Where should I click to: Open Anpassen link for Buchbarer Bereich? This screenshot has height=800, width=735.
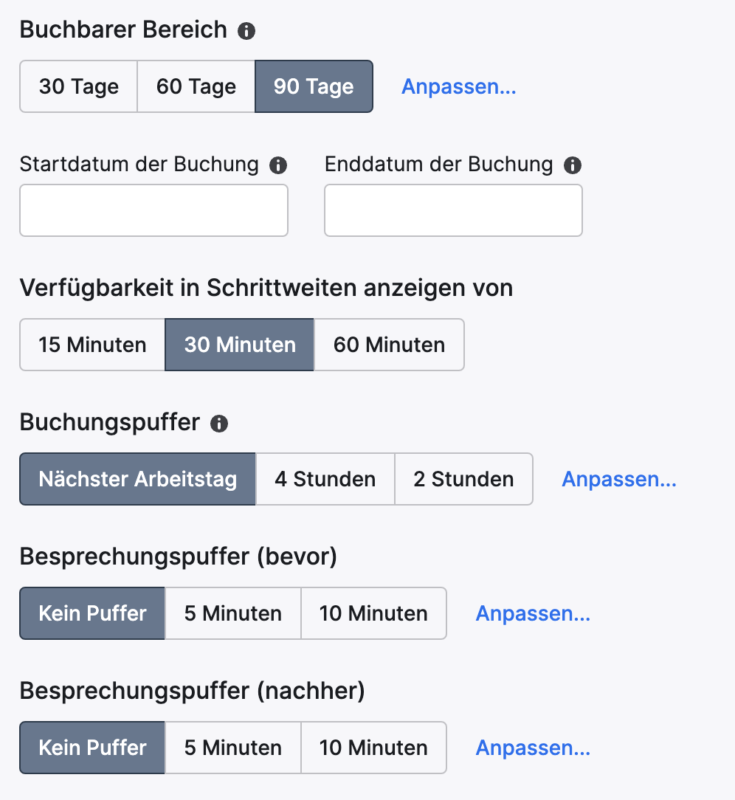click(x=458, y=86)
